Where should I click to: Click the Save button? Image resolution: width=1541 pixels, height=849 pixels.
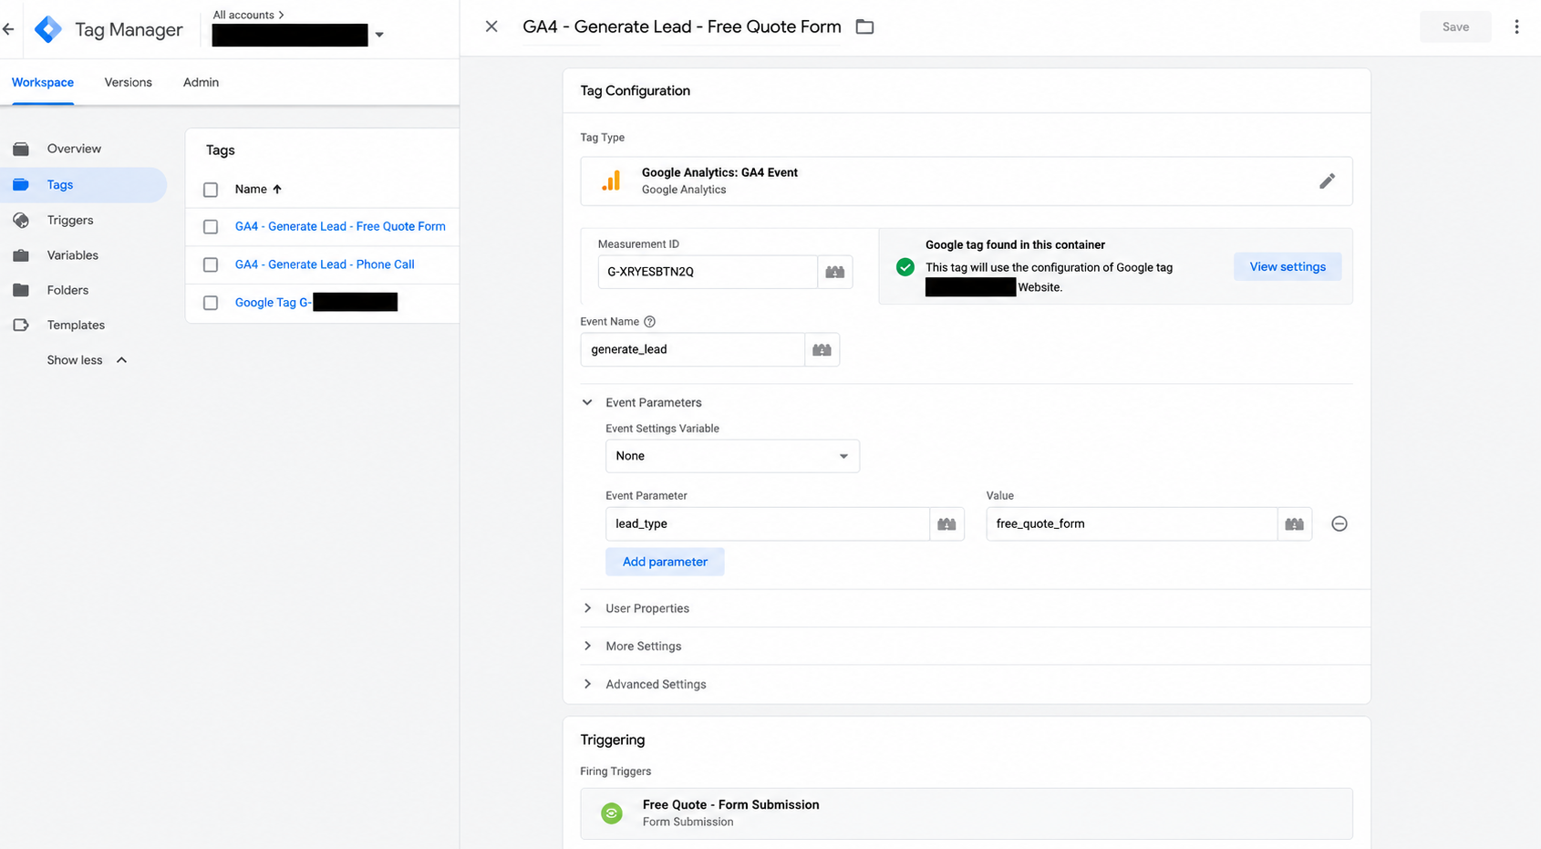(1455, 26)
